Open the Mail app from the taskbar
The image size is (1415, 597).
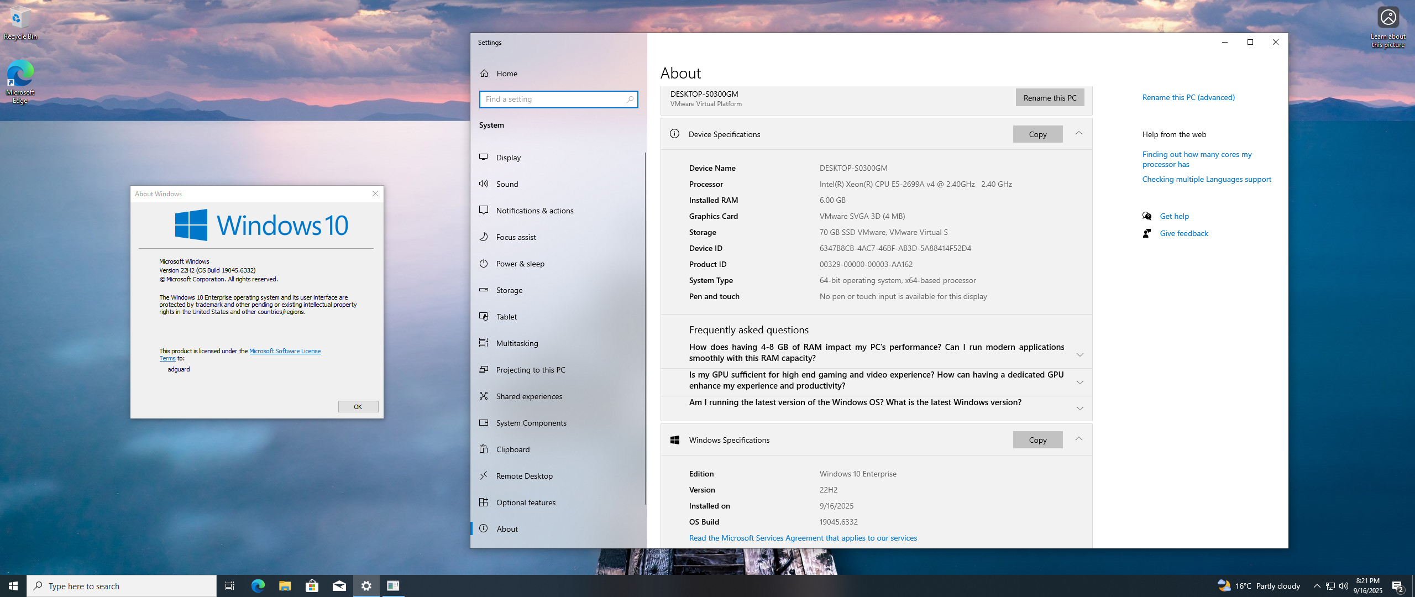339,586
